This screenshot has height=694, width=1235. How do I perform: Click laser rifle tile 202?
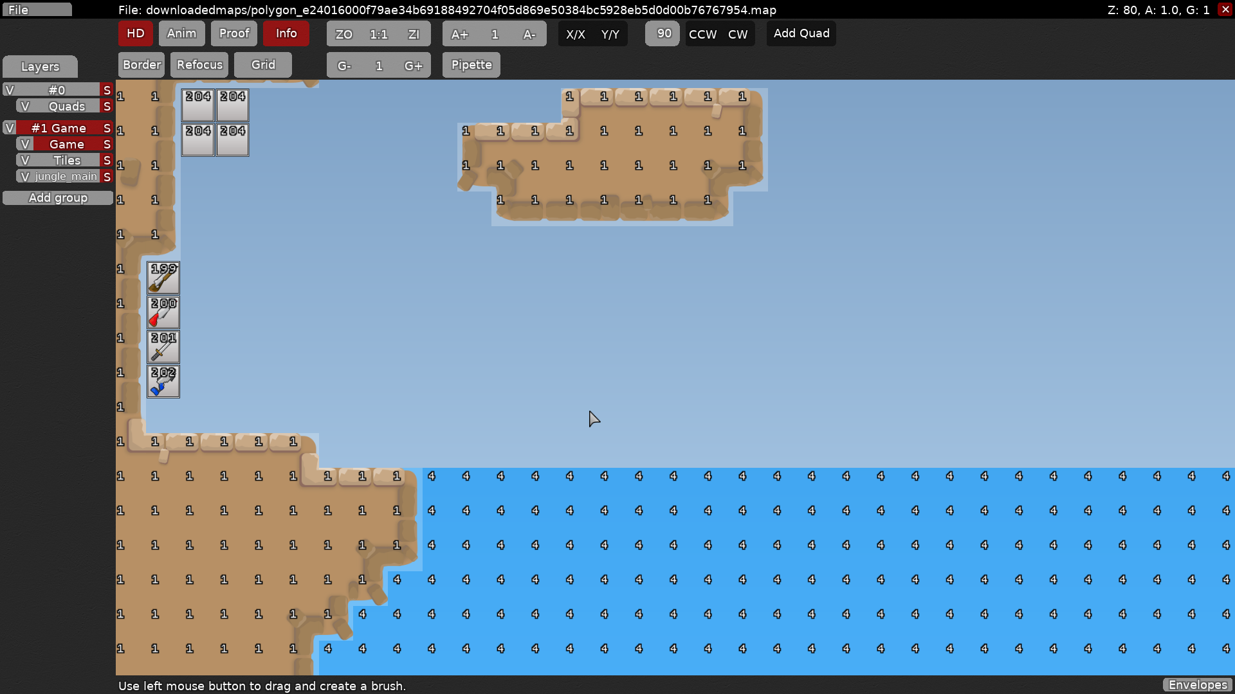(163, 382)
